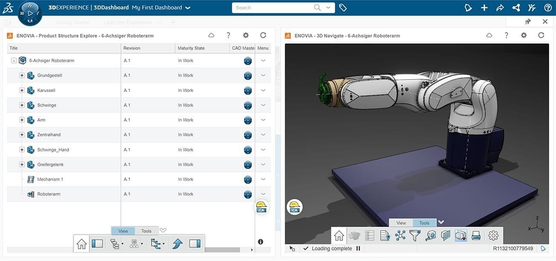Click the selection mode icon in 3D status bar

(292, 249)
